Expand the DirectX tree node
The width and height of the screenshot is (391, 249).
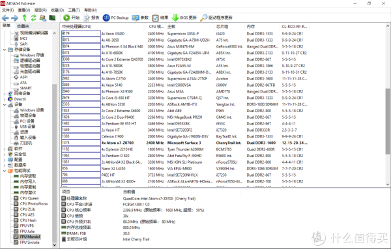(5, 99)
